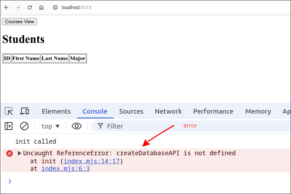View site information icon beside localhost URL

pos(55,7)
